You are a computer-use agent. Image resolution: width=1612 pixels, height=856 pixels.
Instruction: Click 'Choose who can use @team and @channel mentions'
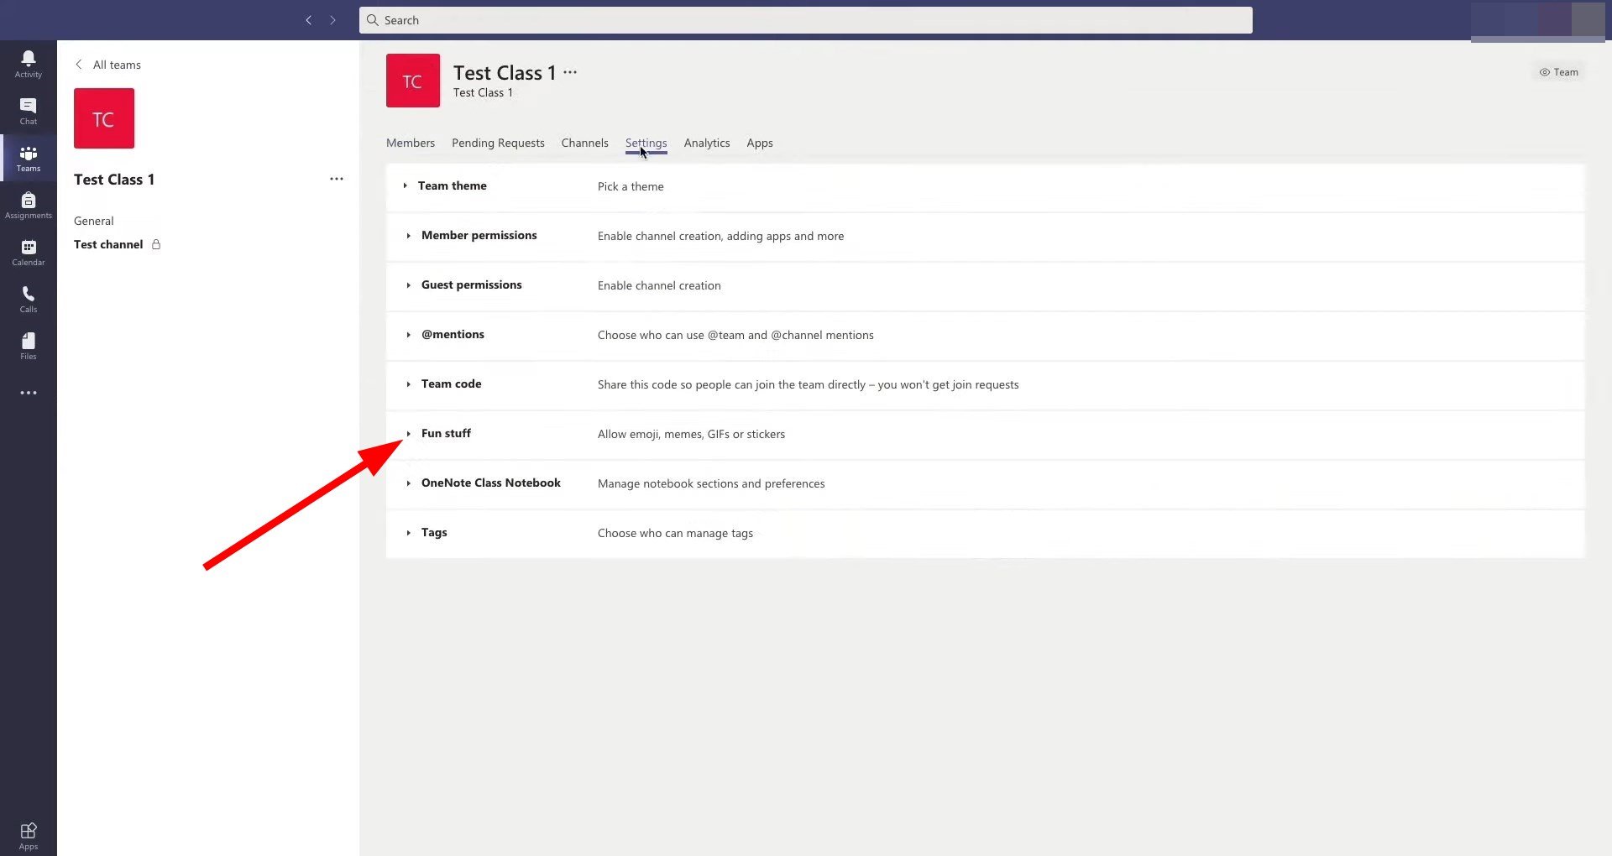[735, 335]
